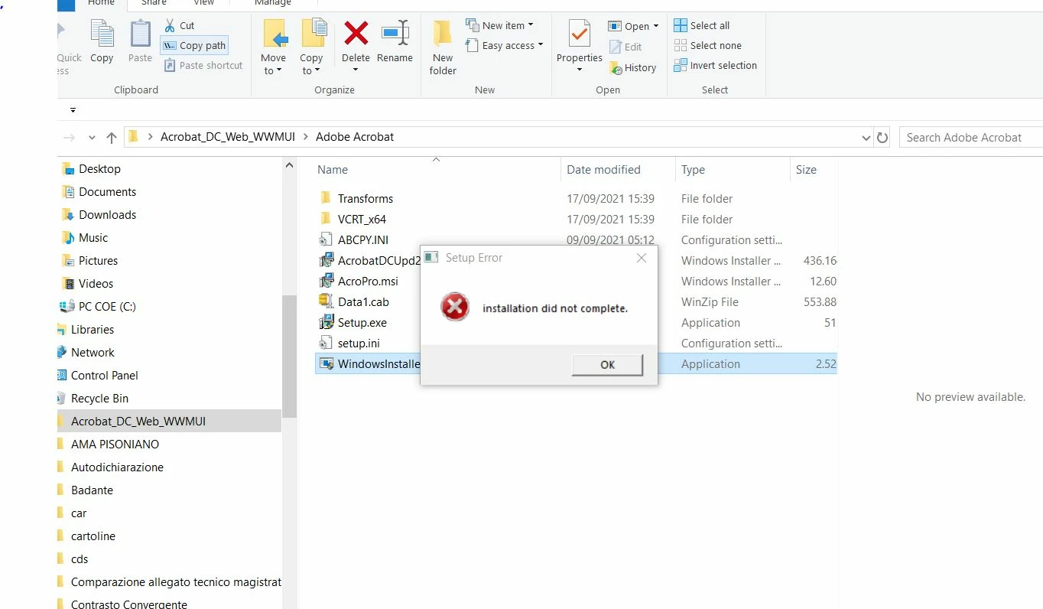Click the Edit command in ribbon
1043x609 pixels.
(625, 47)
